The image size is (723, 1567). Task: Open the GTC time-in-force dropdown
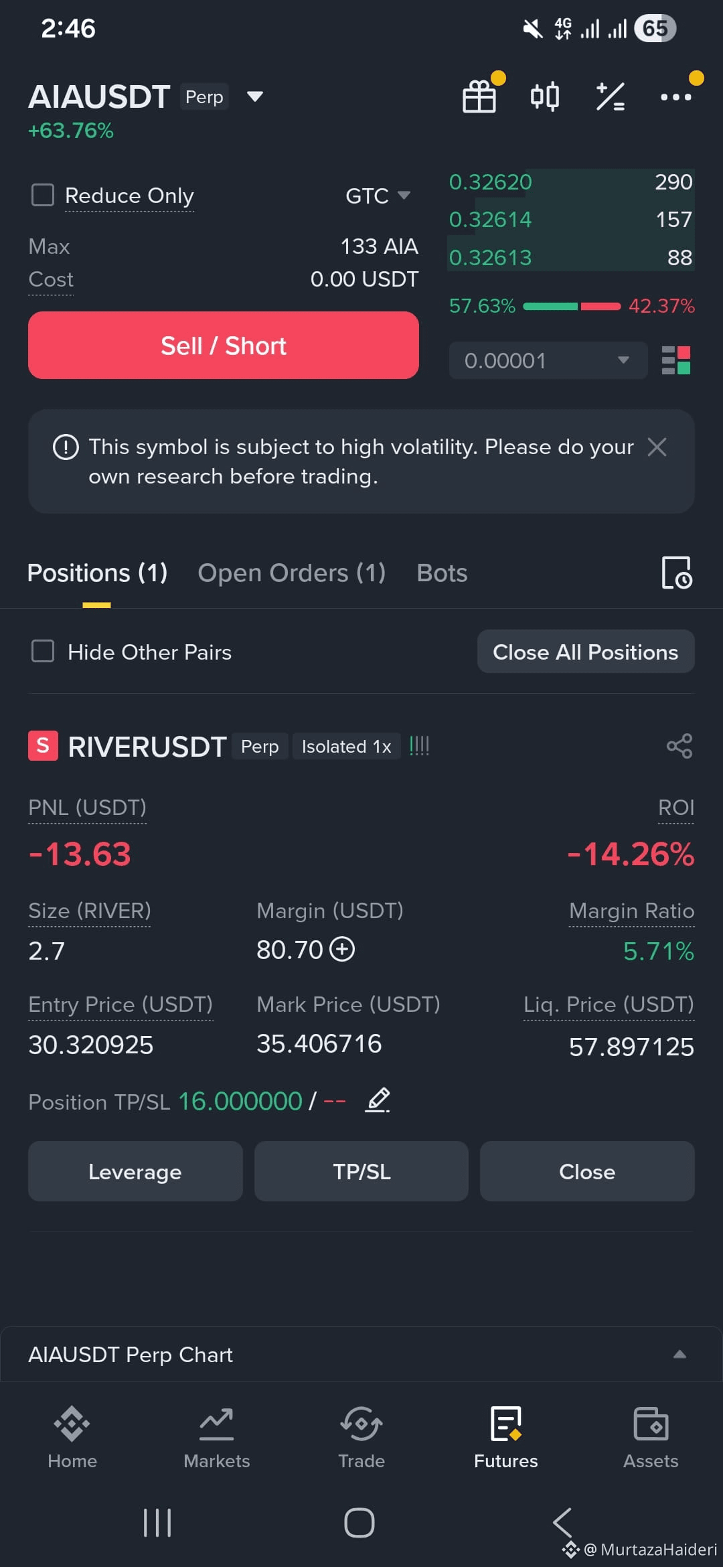click(x=378, y=196)
